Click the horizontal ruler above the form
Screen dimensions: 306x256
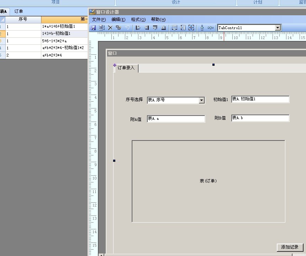pyautogui.click(x=202, y=37)
